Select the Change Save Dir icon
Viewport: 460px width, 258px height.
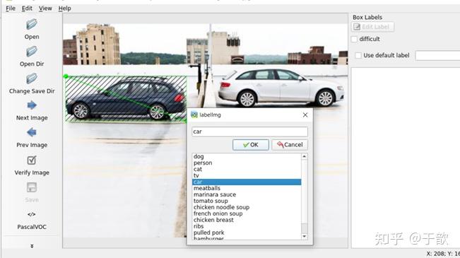[x=32, y=78]
